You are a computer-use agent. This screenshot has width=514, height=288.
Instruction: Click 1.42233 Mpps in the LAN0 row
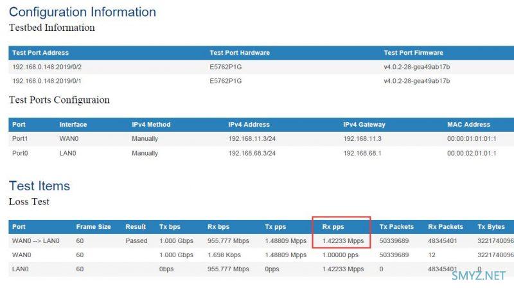(343, 269)
